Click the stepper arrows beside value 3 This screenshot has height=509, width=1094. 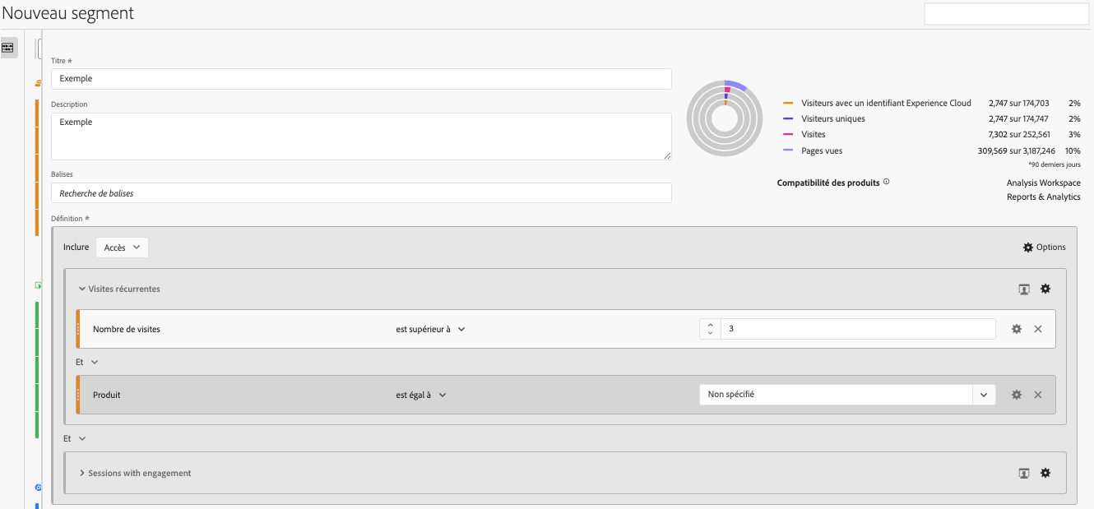710,329
